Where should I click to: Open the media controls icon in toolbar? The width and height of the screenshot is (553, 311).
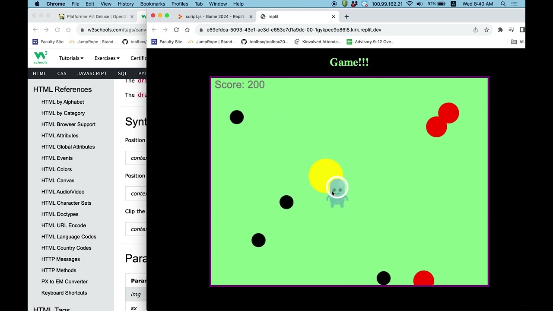click(511, 30)
